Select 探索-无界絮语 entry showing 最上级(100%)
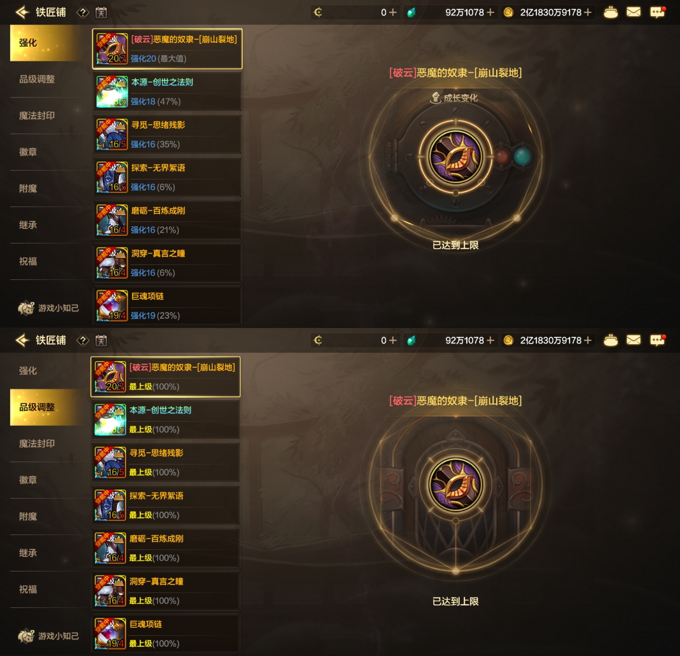Viewport: 680px width, 656px height. 165,505
